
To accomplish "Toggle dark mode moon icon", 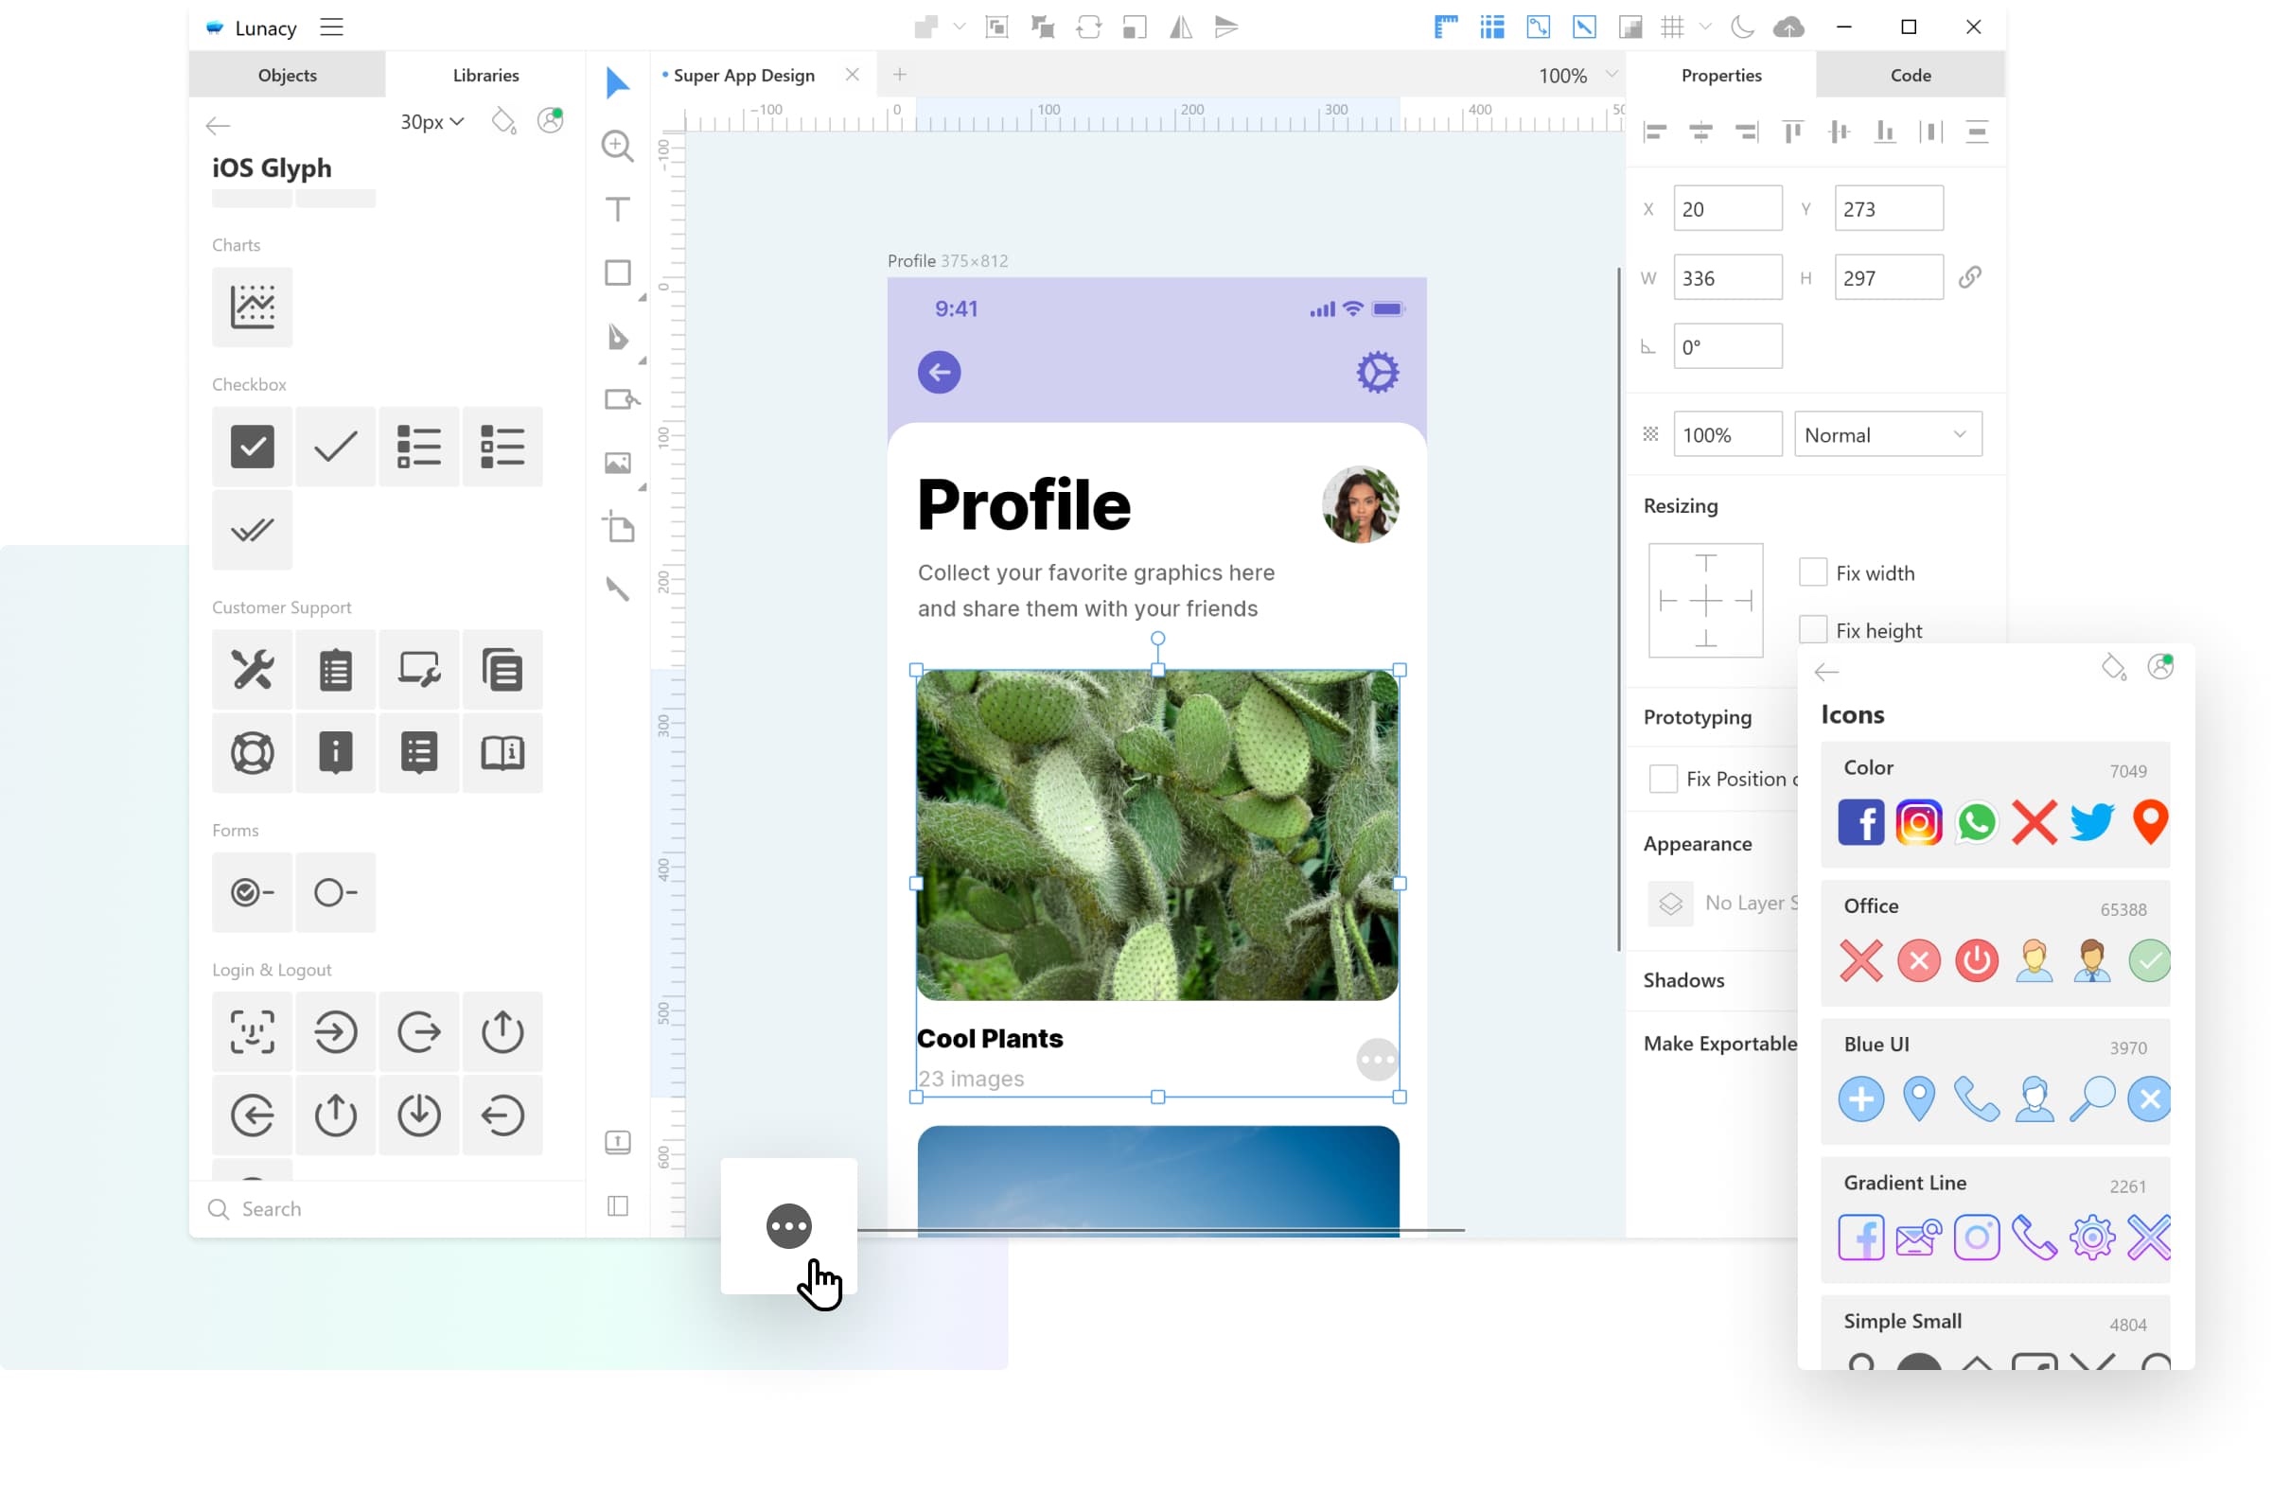I will point(1741,26).
